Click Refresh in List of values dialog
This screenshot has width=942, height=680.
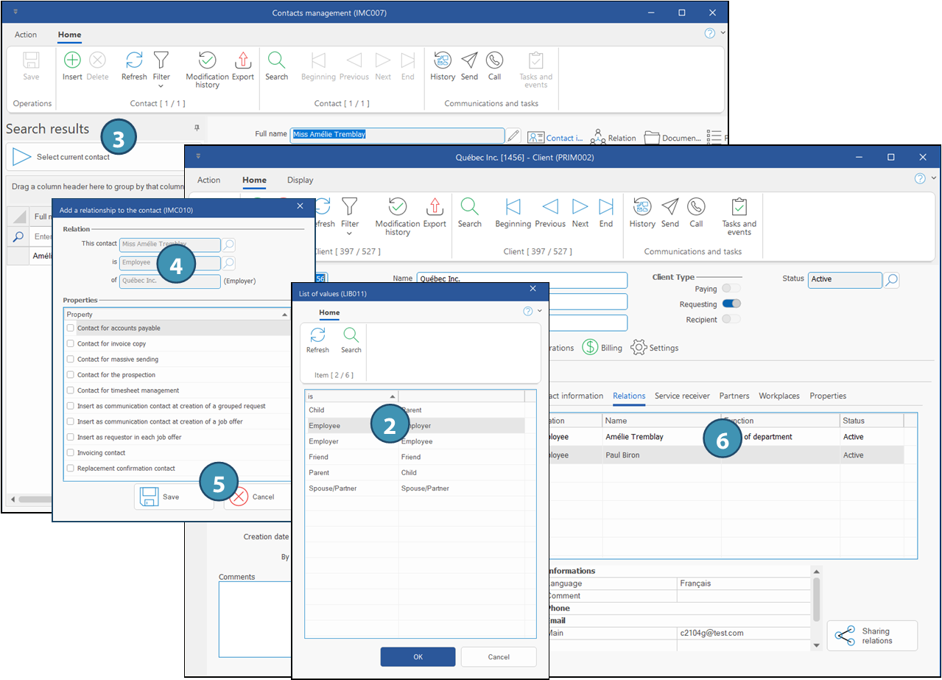(317, 336)
